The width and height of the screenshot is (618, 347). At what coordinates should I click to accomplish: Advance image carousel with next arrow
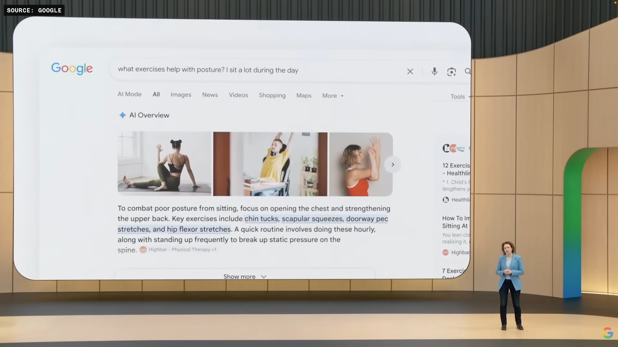392,165
